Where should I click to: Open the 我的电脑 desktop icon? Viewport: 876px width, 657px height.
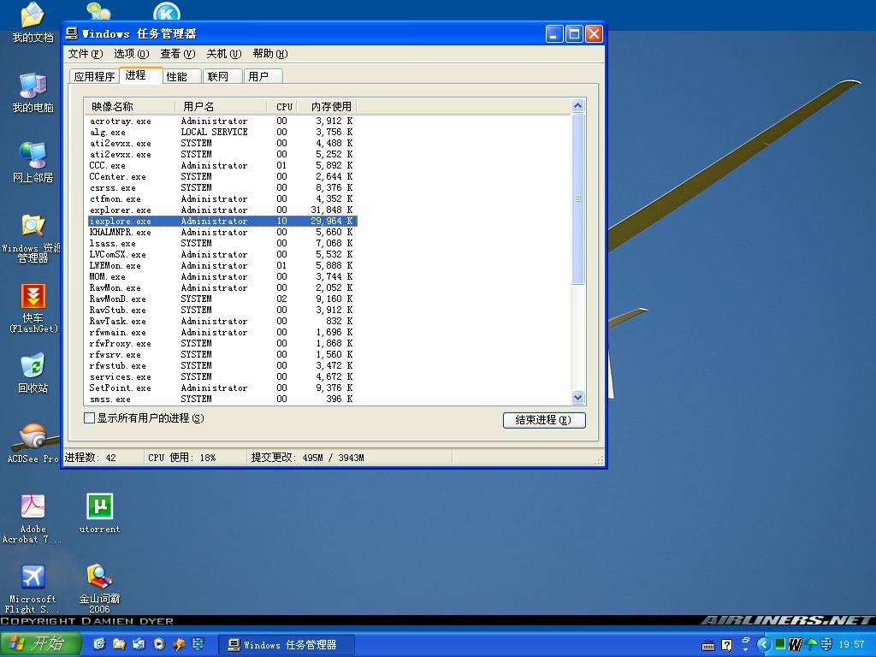click(33, 92)
